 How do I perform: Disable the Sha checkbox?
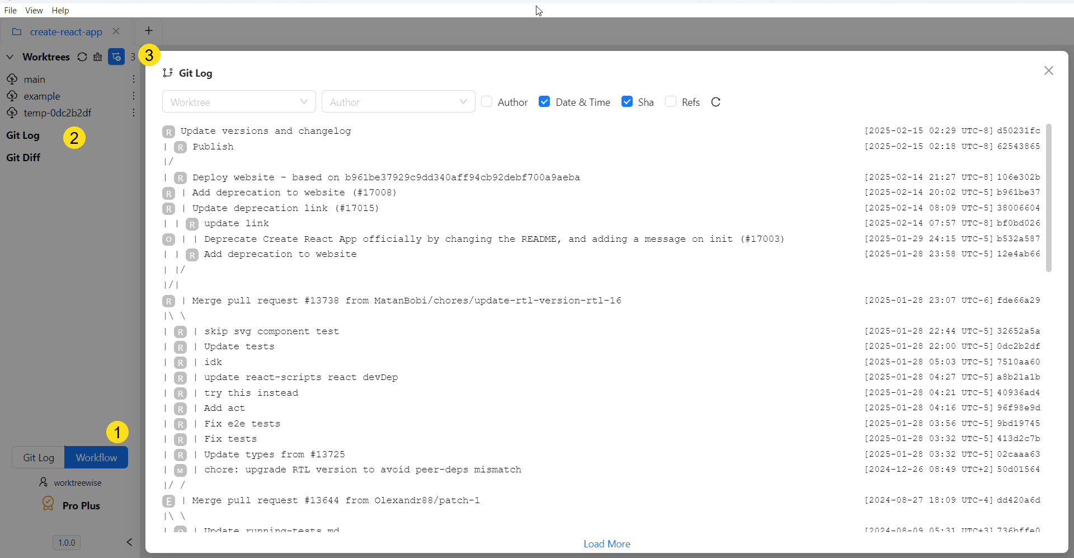pyautogui.click(x=627, y=101)
